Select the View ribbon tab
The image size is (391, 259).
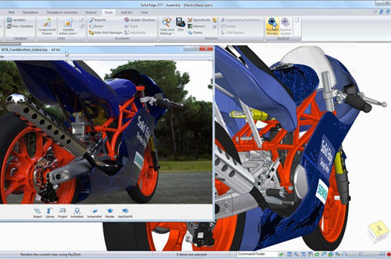point(144,12)
